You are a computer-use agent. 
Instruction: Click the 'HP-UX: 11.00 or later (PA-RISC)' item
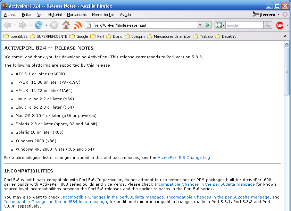pos(48,82)
